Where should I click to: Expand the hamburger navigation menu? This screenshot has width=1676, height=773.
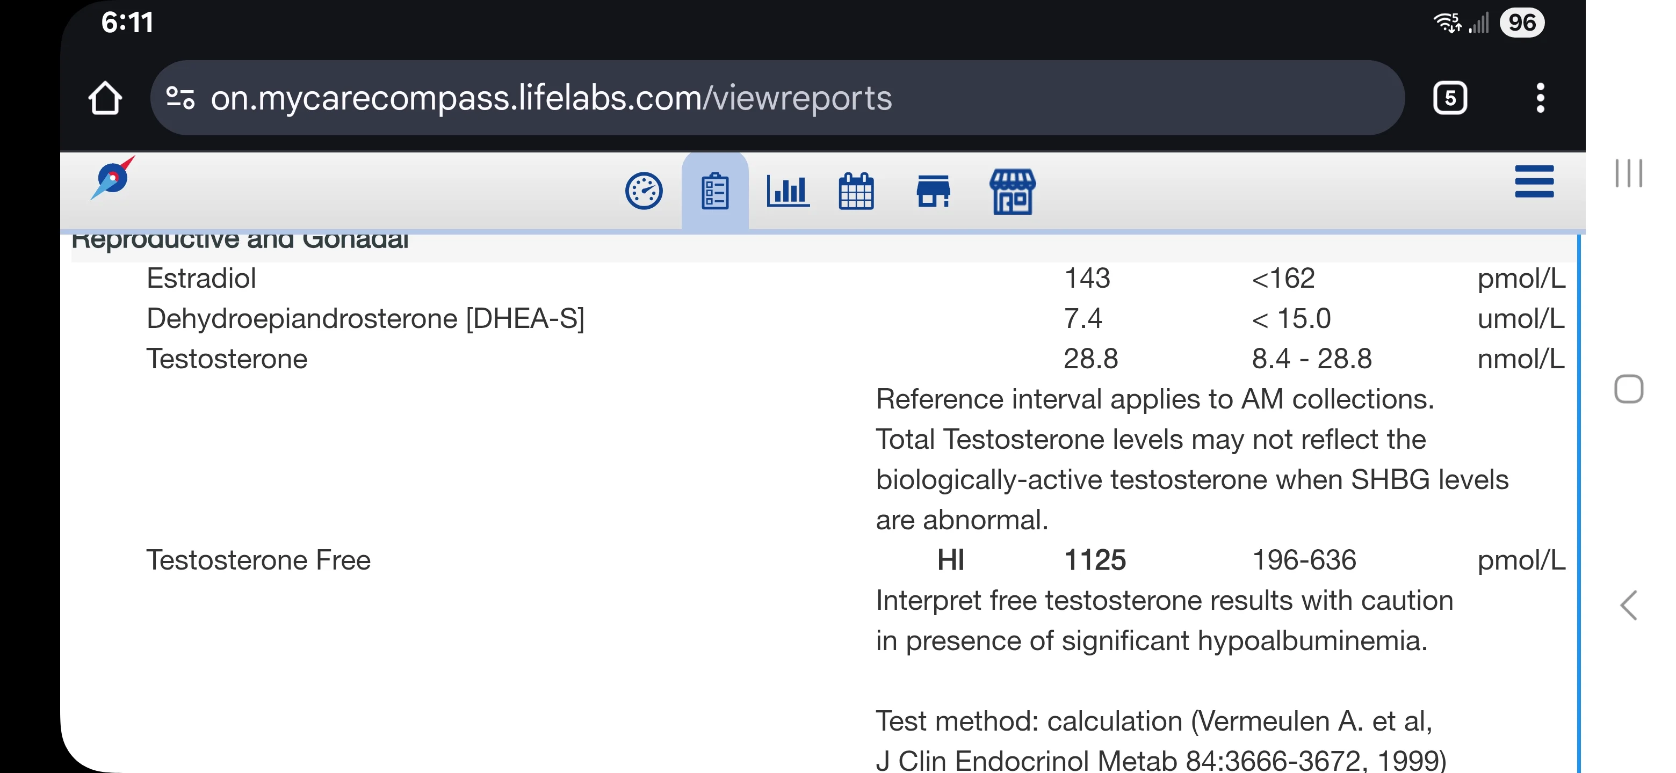[x=1534, y=181]
